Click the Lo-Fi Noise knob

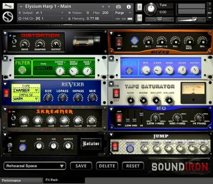point(170,70)
